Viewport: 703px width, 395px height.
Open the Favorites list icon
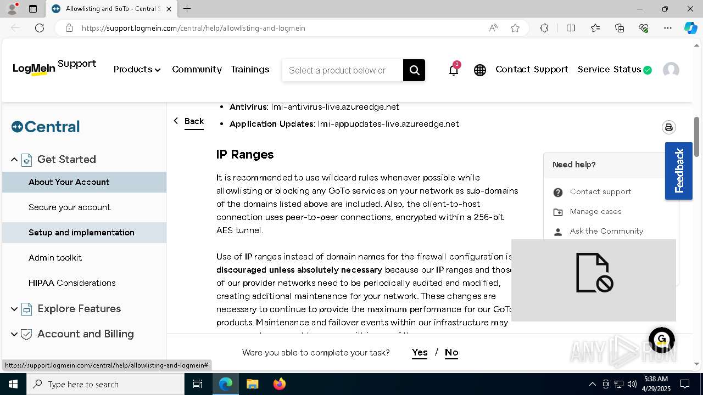595,28
